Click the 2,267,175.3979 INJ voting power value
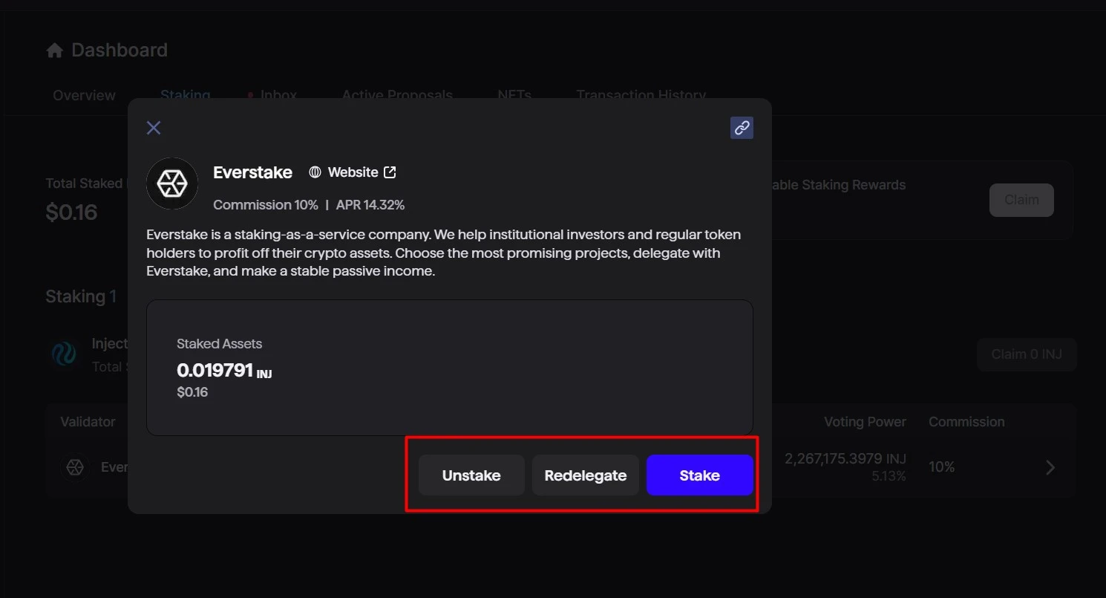Viewport: 1106px width, 598px height. tap(845, 459)
